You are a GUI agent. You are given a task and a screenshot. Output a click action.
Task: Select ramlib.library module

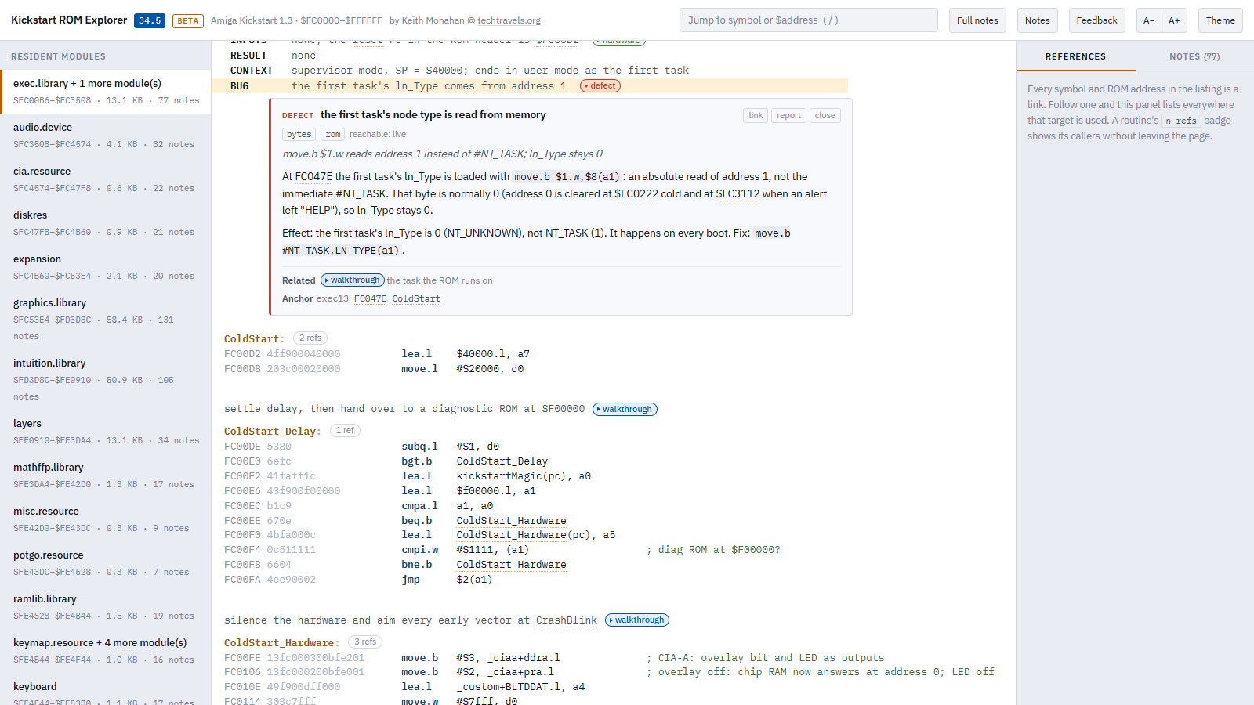coord(106,607)
